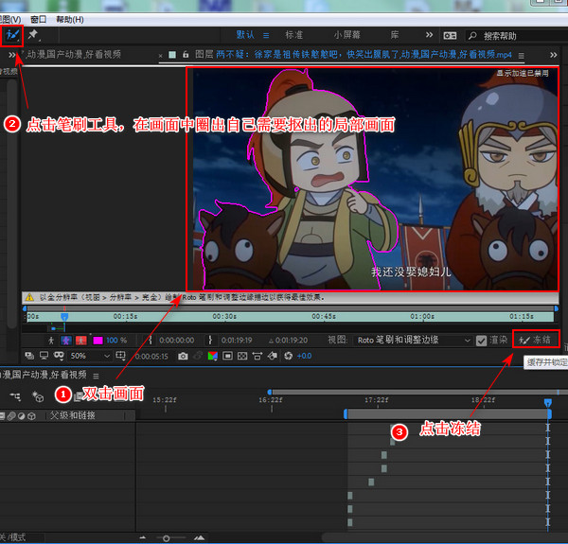Image resolution: width=568 pixels, height=544 pixels.
Task: Toggle the transparency grid
Action: [242, 356]
